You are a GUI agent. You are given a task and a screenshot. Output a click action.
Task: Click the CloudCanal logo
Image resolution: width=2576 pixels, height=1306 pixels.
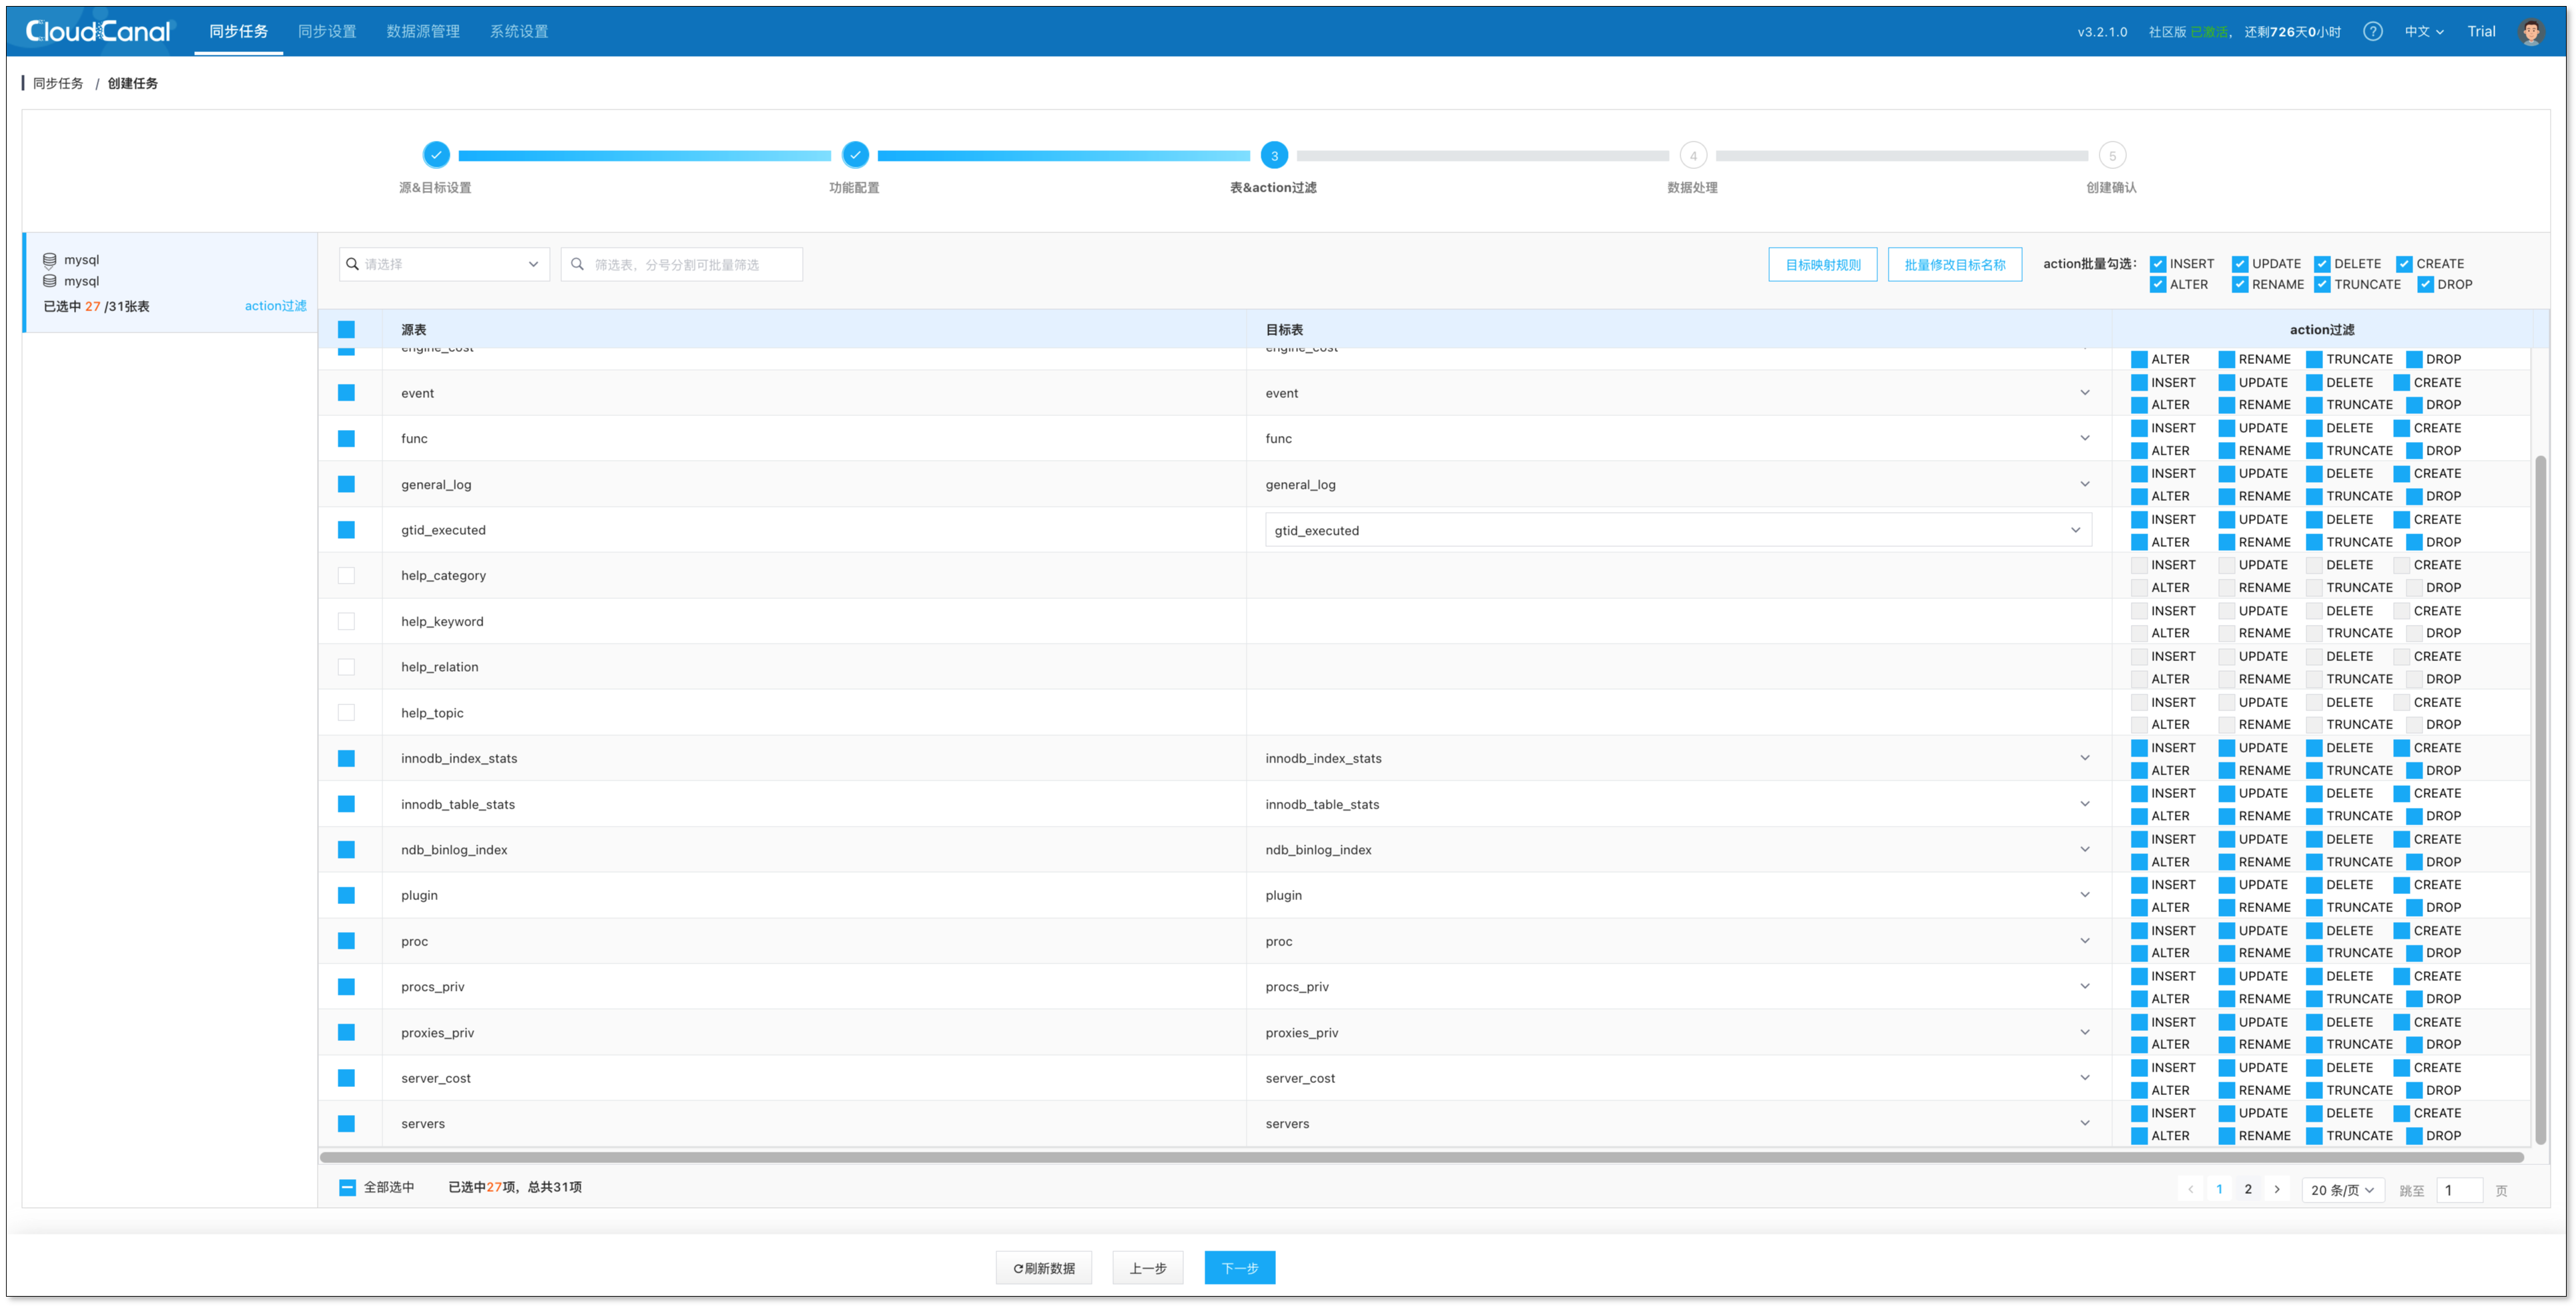(x=98, y=31)
